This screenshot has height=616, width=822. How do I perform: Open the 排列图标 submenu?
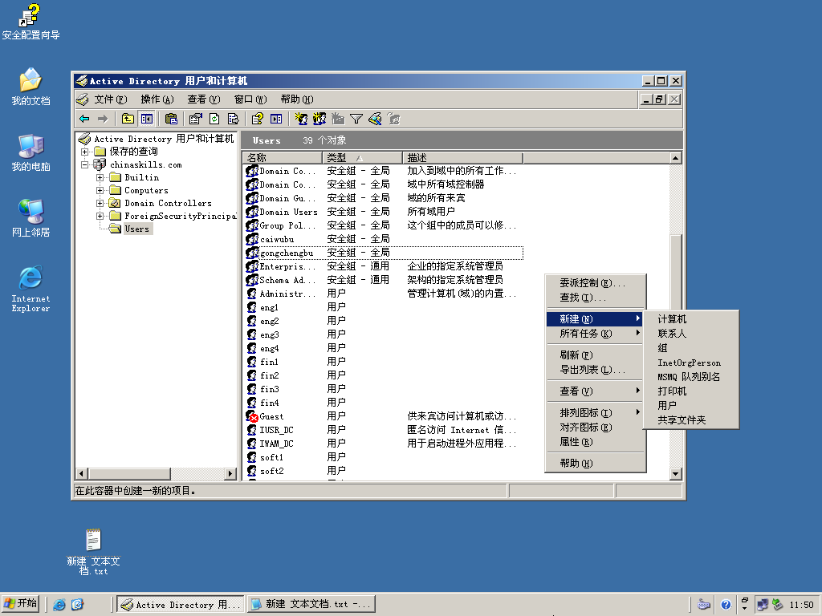pos(595,413)
